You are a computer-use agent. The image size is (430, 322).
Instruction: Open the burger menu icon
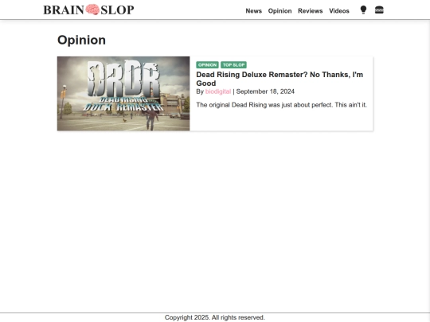point(379,10)
